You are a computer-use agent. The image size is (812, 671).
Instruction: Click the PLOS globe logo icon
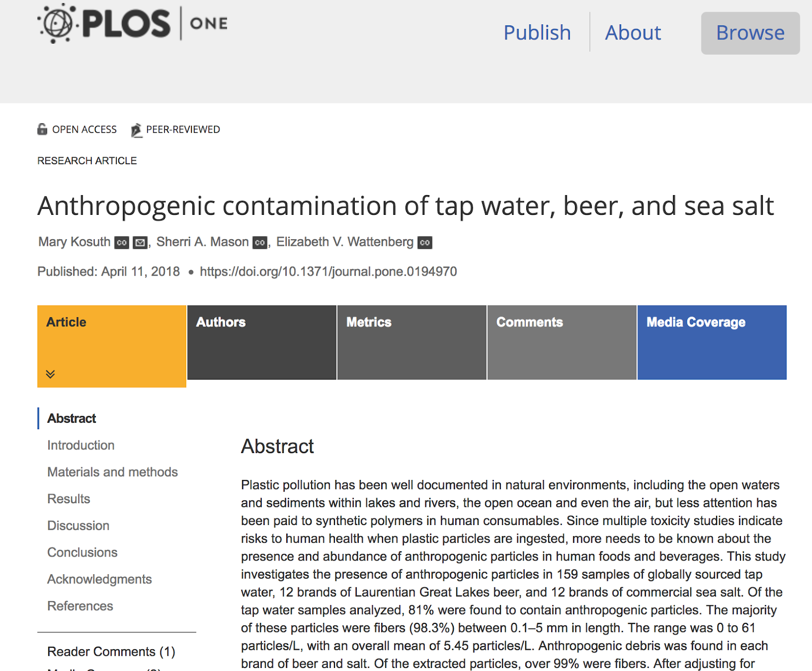pos(56,23)
